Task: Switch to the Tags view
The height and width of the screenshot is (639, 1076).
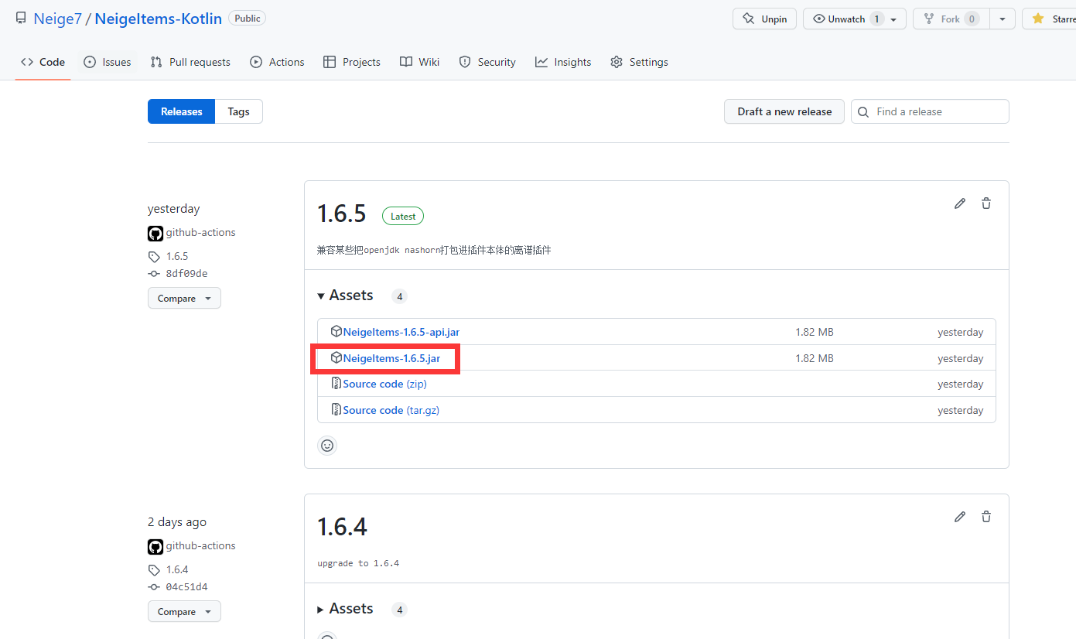Action: coord(238,111)
